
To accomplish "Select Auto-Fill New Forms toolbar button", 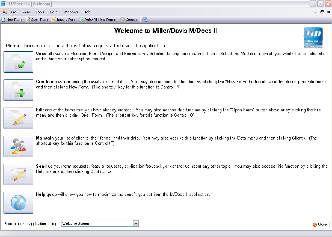I will (x=97, y=19).
